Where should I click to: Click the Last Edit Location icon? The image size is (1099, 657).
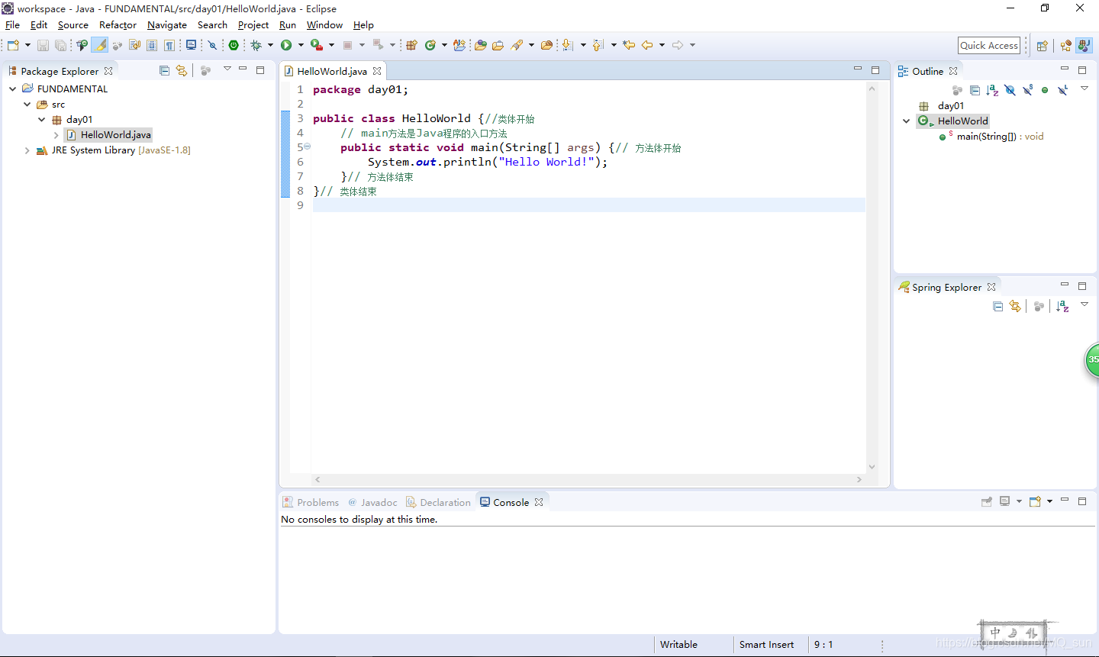coord(629,45)
